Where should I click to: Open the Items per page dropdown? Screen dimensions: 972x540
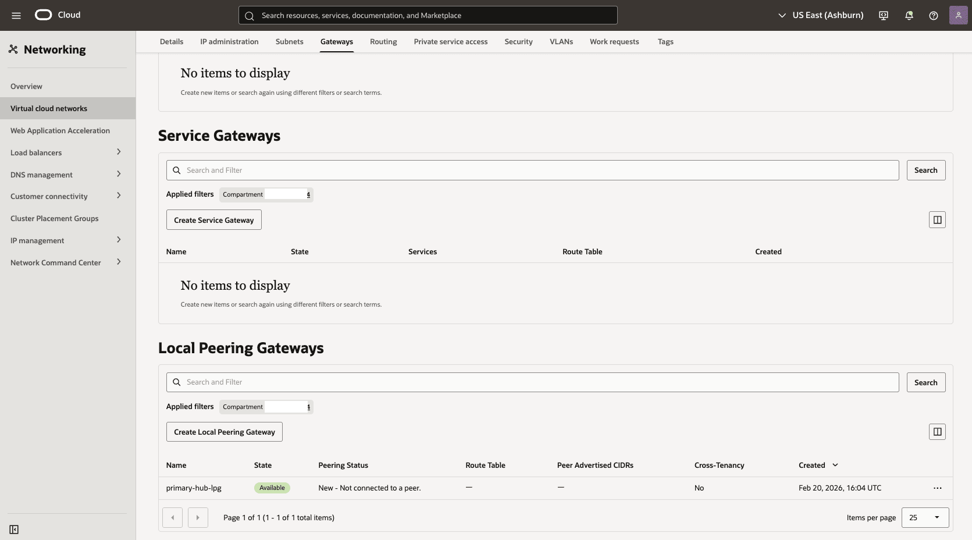pos(925,517)
